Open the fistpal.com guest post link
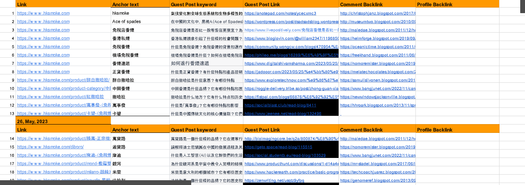Screen dimensions: 525x185 tap(291, 97)
